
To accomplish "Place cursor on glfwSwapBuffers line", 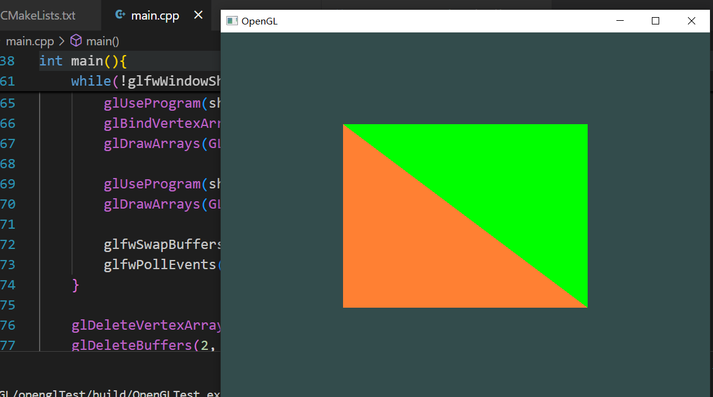I will (x=162, y=245).
